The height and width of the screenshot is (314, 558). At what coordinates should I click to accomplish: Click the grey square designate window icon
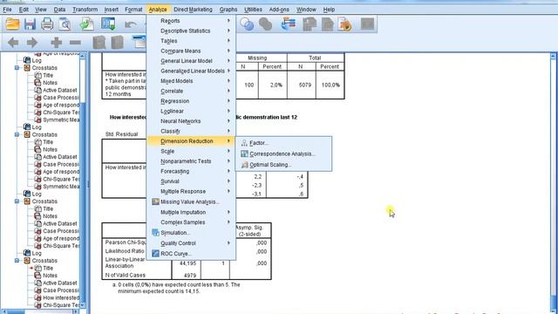click(367, 24)
